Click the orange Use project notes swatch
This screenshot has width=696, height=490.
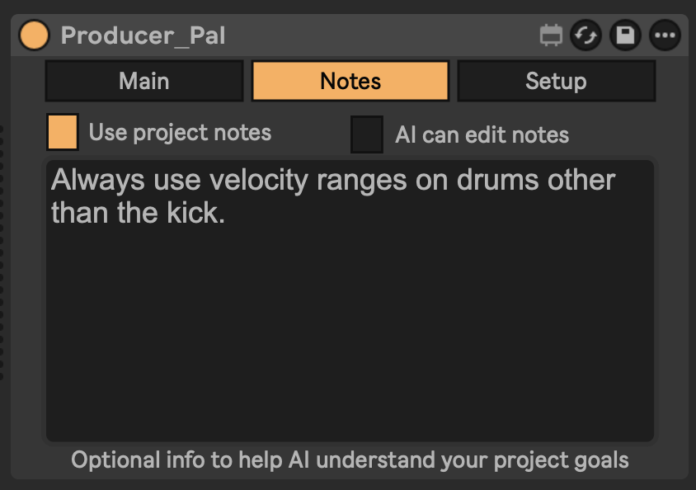(63, 132)
